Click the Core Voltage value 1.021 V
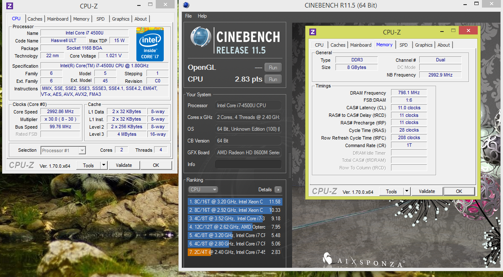The height and width of the screenshot is (277, 503). point(114,56)
